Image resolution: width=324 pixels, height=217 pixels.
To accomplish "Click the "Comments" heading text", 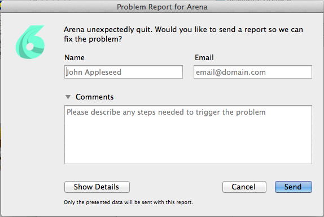I will [95, 97].
